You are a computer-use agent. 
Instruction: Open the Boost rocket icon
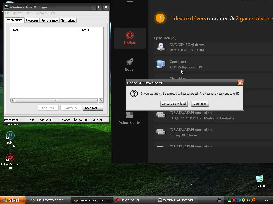(x=130, y=62)
